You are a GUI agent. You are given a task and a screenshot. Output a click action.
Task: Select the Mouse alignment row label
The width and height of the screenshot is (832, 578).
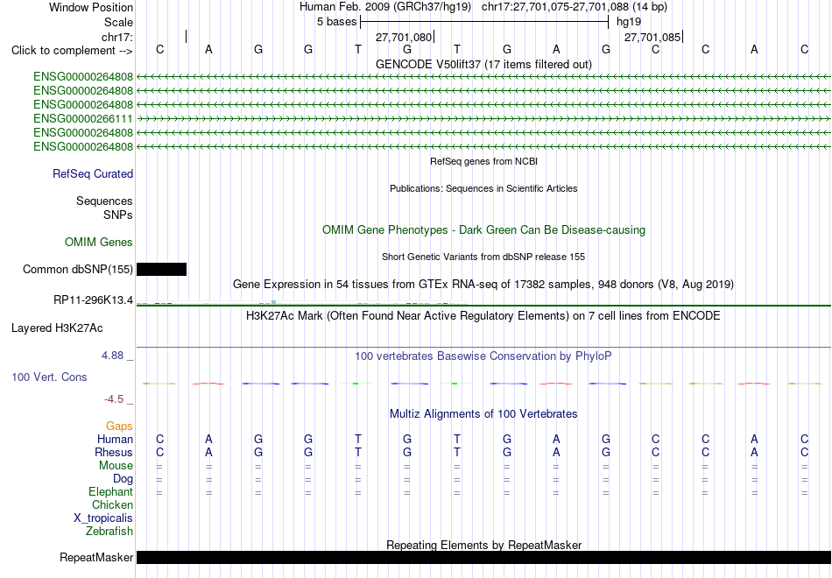pyautogui.click(x=116, y=466)
